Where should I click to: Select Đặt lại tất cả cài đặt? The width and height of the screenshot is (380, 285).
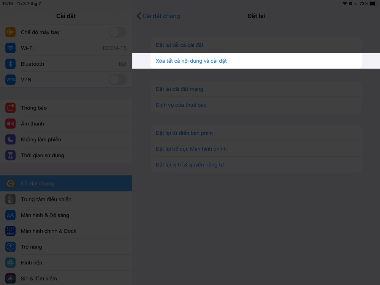pos(256,45)
